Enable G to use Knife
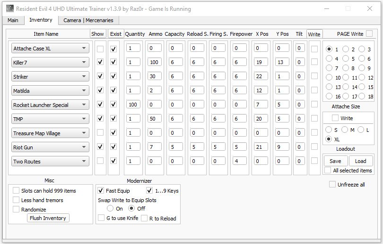 point(101,218)
